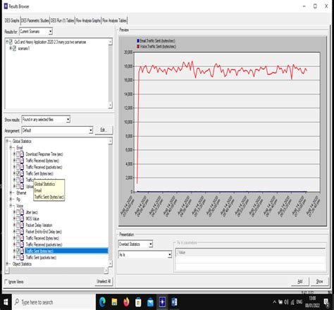This screenshot has width=334, height=310.
Task: Open the Overlaid Statistics presentation dropdown
Action: pyautogui.click(x=135, y=244)
